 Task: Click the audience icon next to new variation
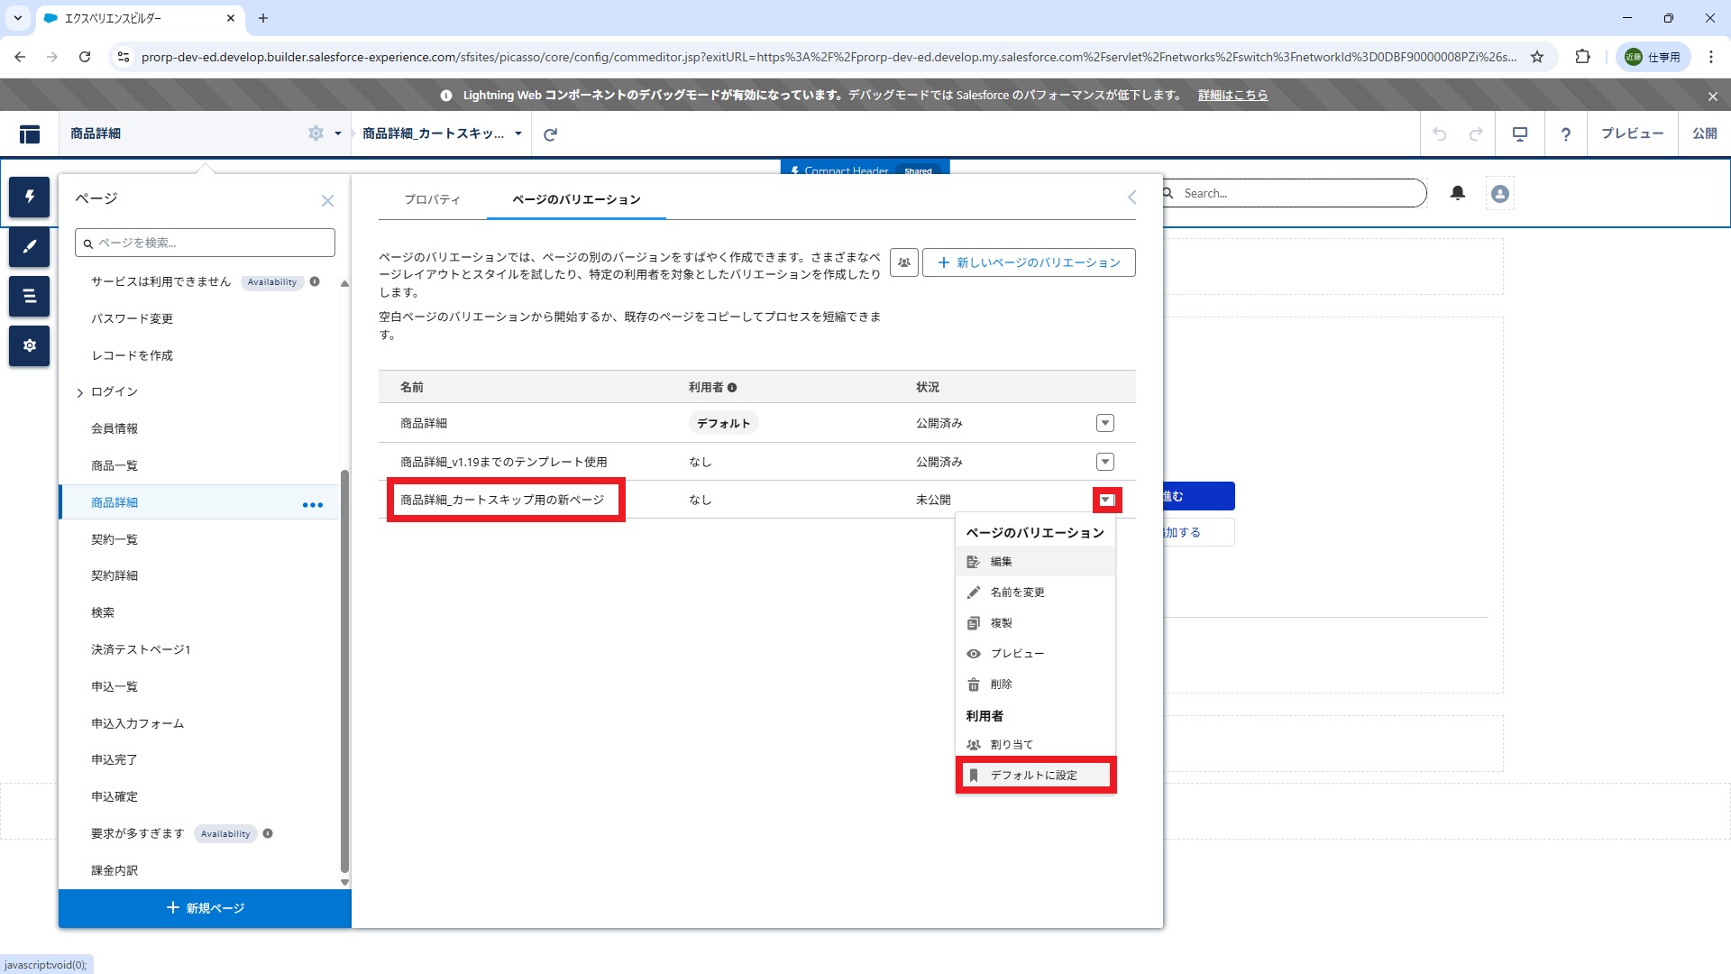(903, 262)
